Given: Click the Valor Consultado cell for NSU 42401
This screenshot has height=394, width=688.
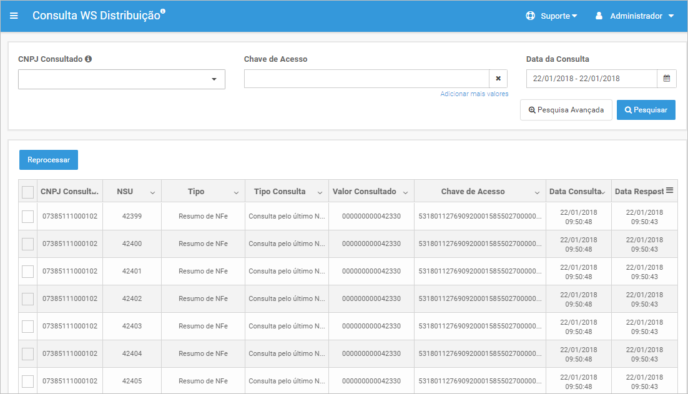Looking at the screenshot, I should click(371, 271).
